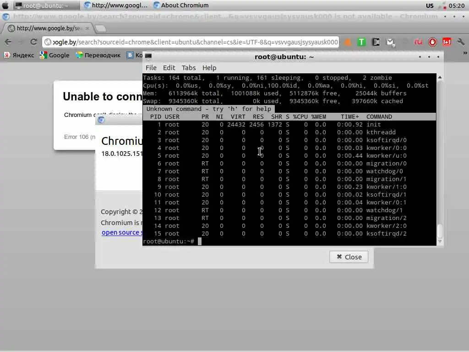Viewport: 469px width, 352px height.
Task: Click the 'migration/1' process name
Action: point(387,179)
